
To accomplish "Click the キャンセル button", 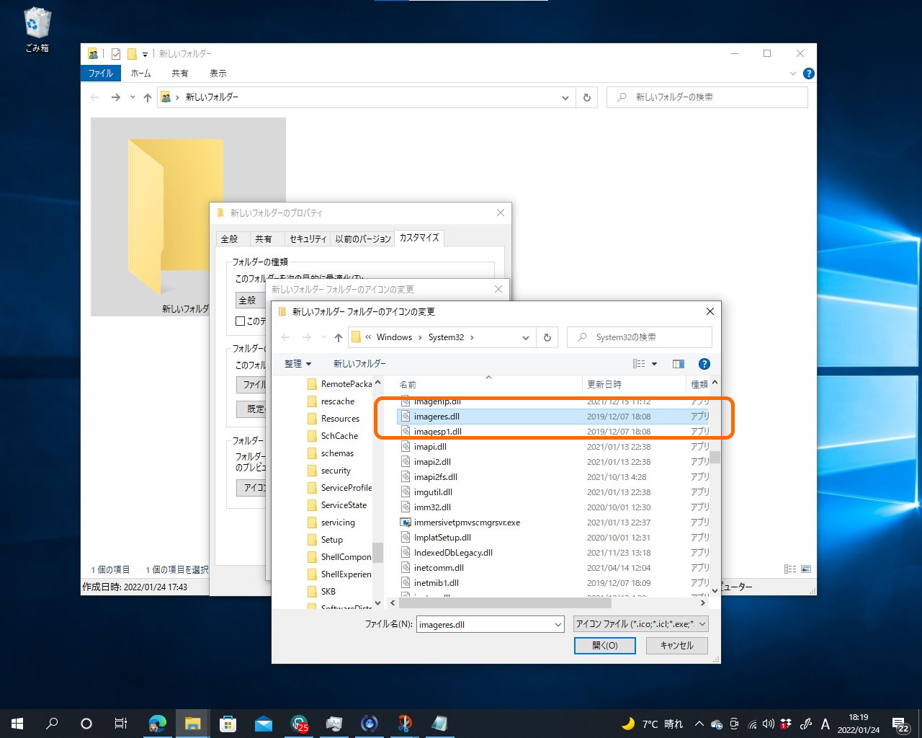I will pos(676,645).
